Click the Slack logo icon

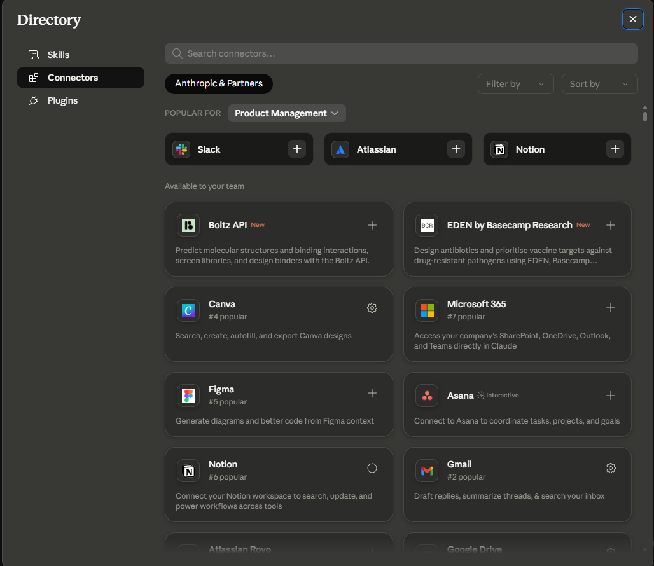[181, 149]
